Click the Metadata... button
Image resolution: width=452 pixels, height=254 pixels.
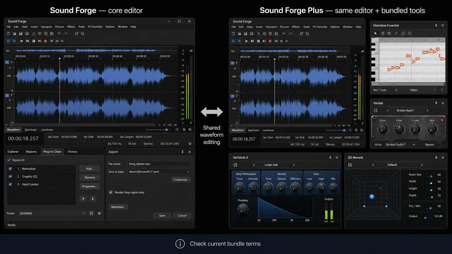pos(118,207)
